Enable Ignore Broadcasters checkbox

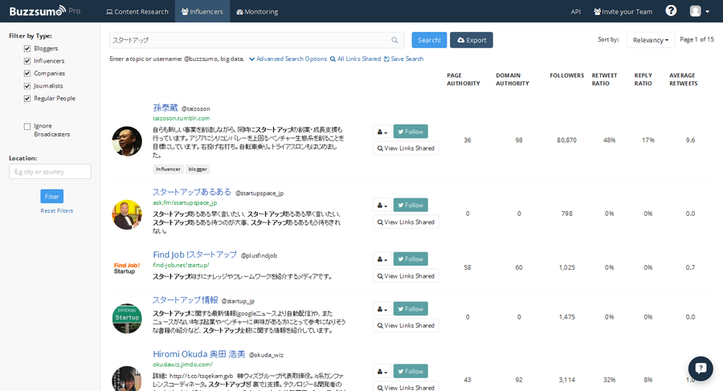click(x=27, y=126)
